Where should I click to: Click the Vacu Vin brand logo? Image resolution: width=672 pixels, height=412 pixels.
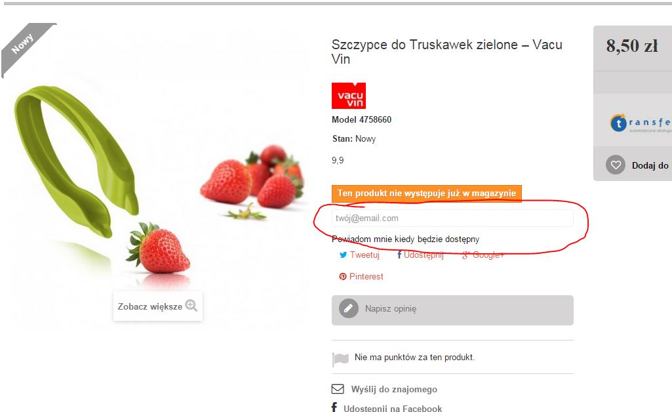coord(348,96)
